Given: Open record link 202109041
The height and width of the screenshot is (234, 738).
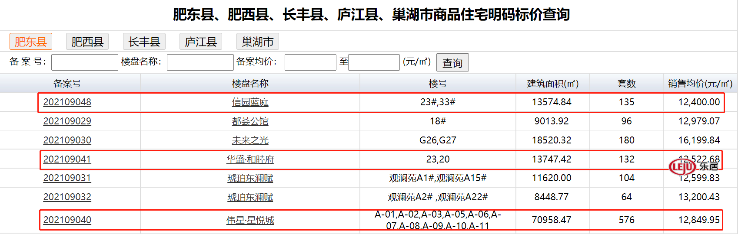Looking at the screenshot, I should 67,159.
